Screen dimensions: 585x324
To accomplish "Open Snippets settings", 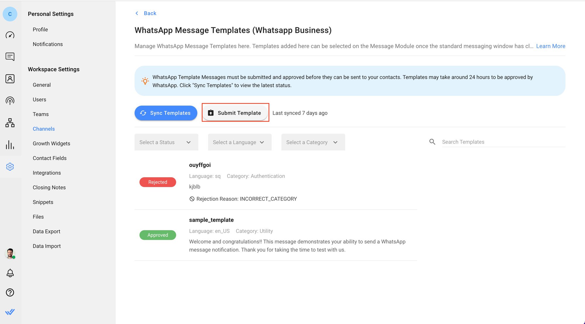I will [43, 202].
